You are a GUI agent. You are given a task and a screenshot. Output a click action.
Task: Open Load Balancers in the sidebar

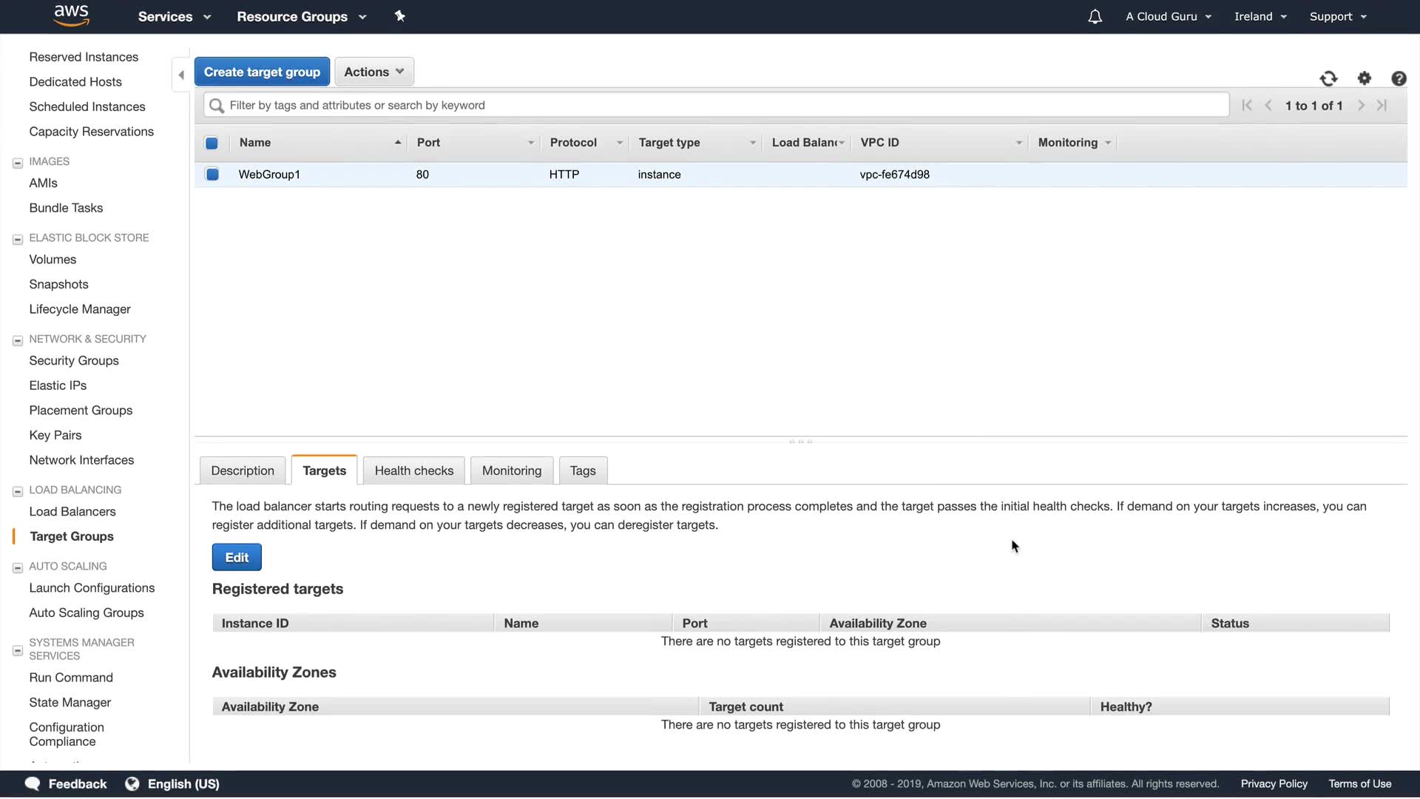pyautogui.click(x=72, y=511)
